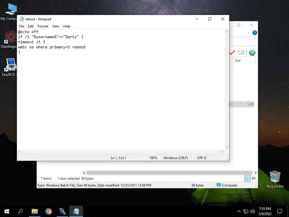This screenshot has height=217, width=289.
Task: Click the Explorer scroll left arrow
Action: [x=84, y=173]
